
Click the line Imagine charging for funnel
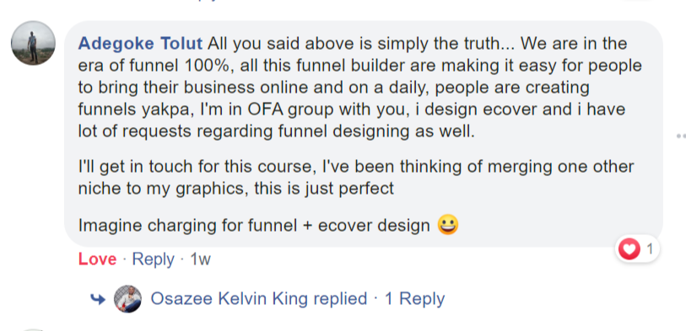click(x=254, y=226)
